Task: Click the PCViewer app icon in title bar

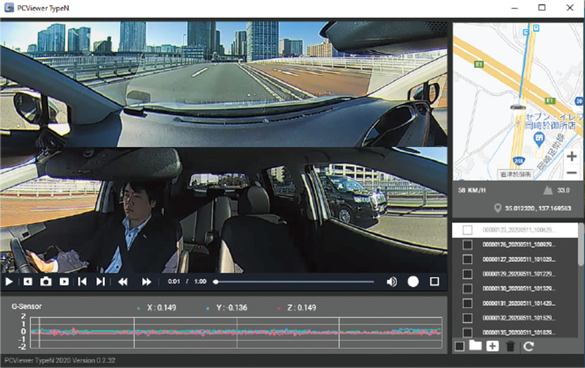Action: (9, 7)
